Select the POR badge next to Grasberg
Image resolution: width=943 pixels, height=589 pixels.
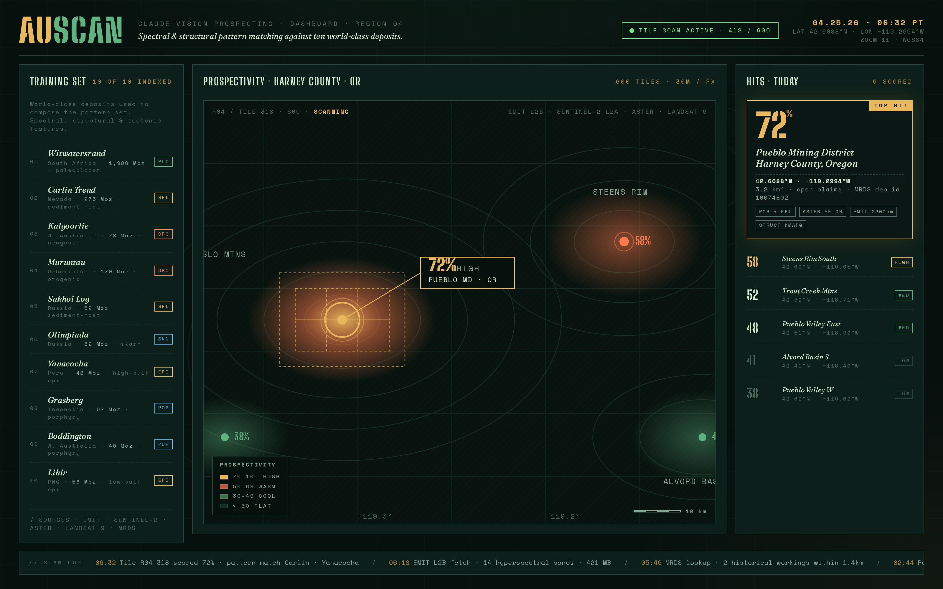point(163,408)
